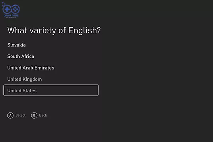Click the word Emirates in list
Screen dimensions: 213x142
(x=44, y=68)
